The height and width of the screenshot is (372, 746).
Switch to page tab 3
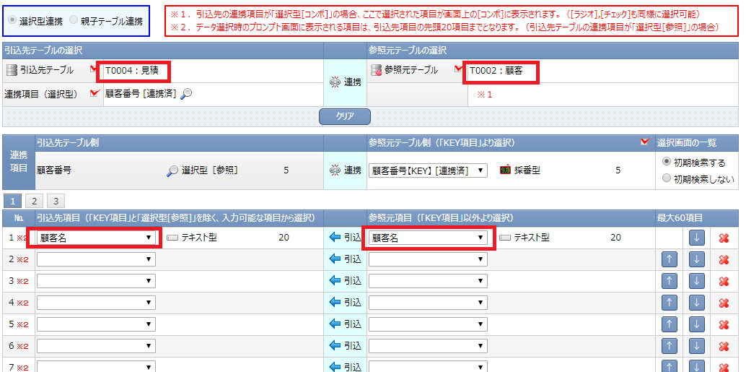pyautogui.click(x=55, y=201)
